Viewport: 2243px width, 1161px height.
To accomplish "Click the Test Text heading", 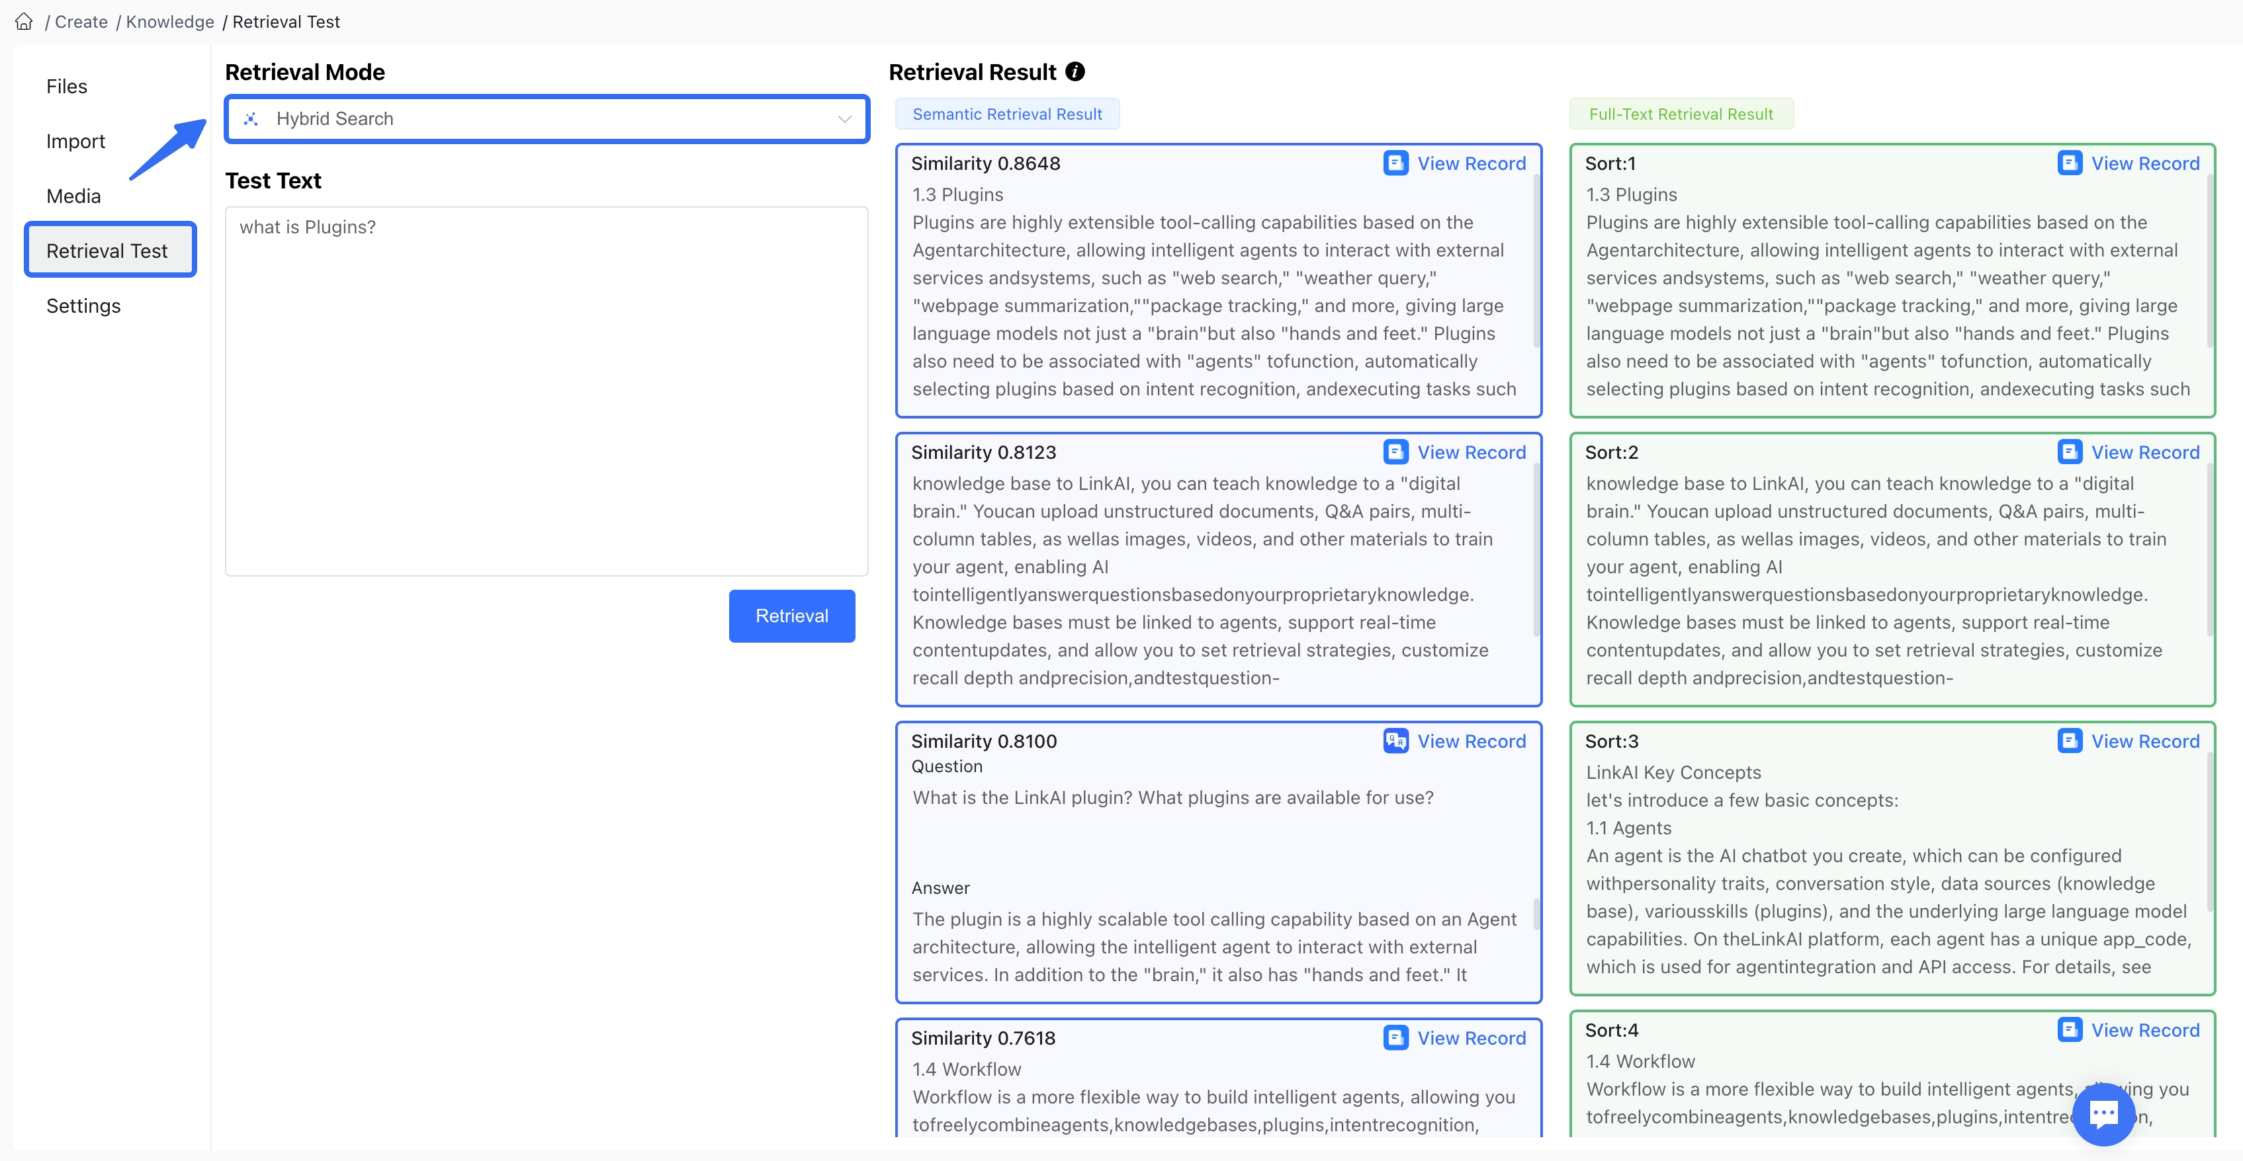I will [x=273, y=181].
